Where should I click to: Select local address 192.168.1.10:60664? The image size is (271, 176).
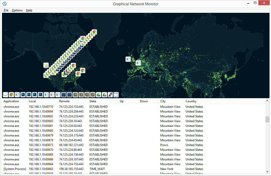pyautogui.click(x=41, y=164)
